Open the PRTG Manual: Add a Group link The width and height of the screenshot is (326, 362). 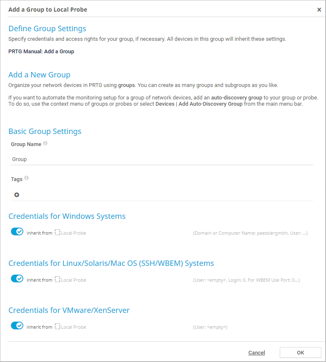(x=41, y=52)
